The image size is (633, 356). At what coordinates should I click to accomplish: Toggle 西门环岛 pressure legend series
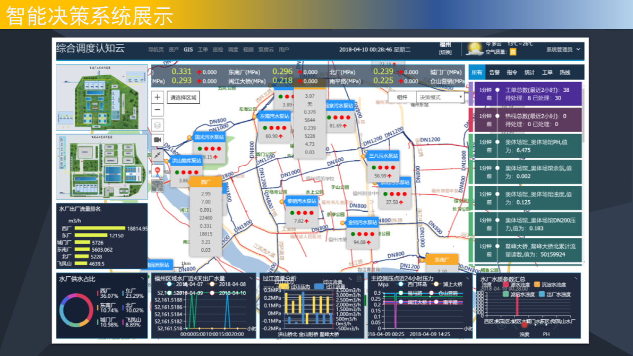(x=412, y=284)
